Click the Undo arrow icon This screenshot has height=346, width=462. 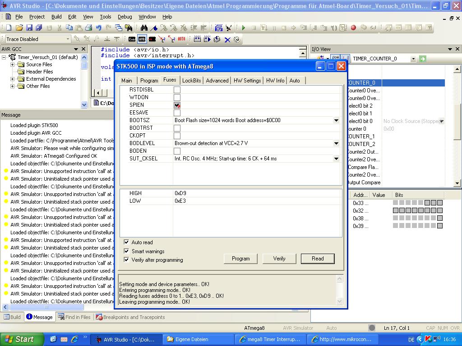pos(99,27)
